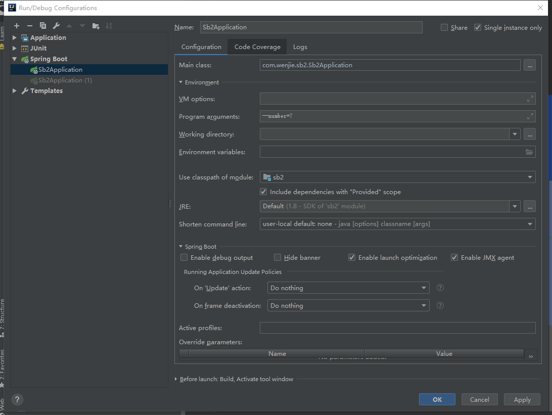Expand the VM options field editor
552x415 pixels.
530,99
